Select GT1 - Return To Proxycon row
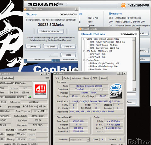151x145 pixels. [x=107, y=42]
